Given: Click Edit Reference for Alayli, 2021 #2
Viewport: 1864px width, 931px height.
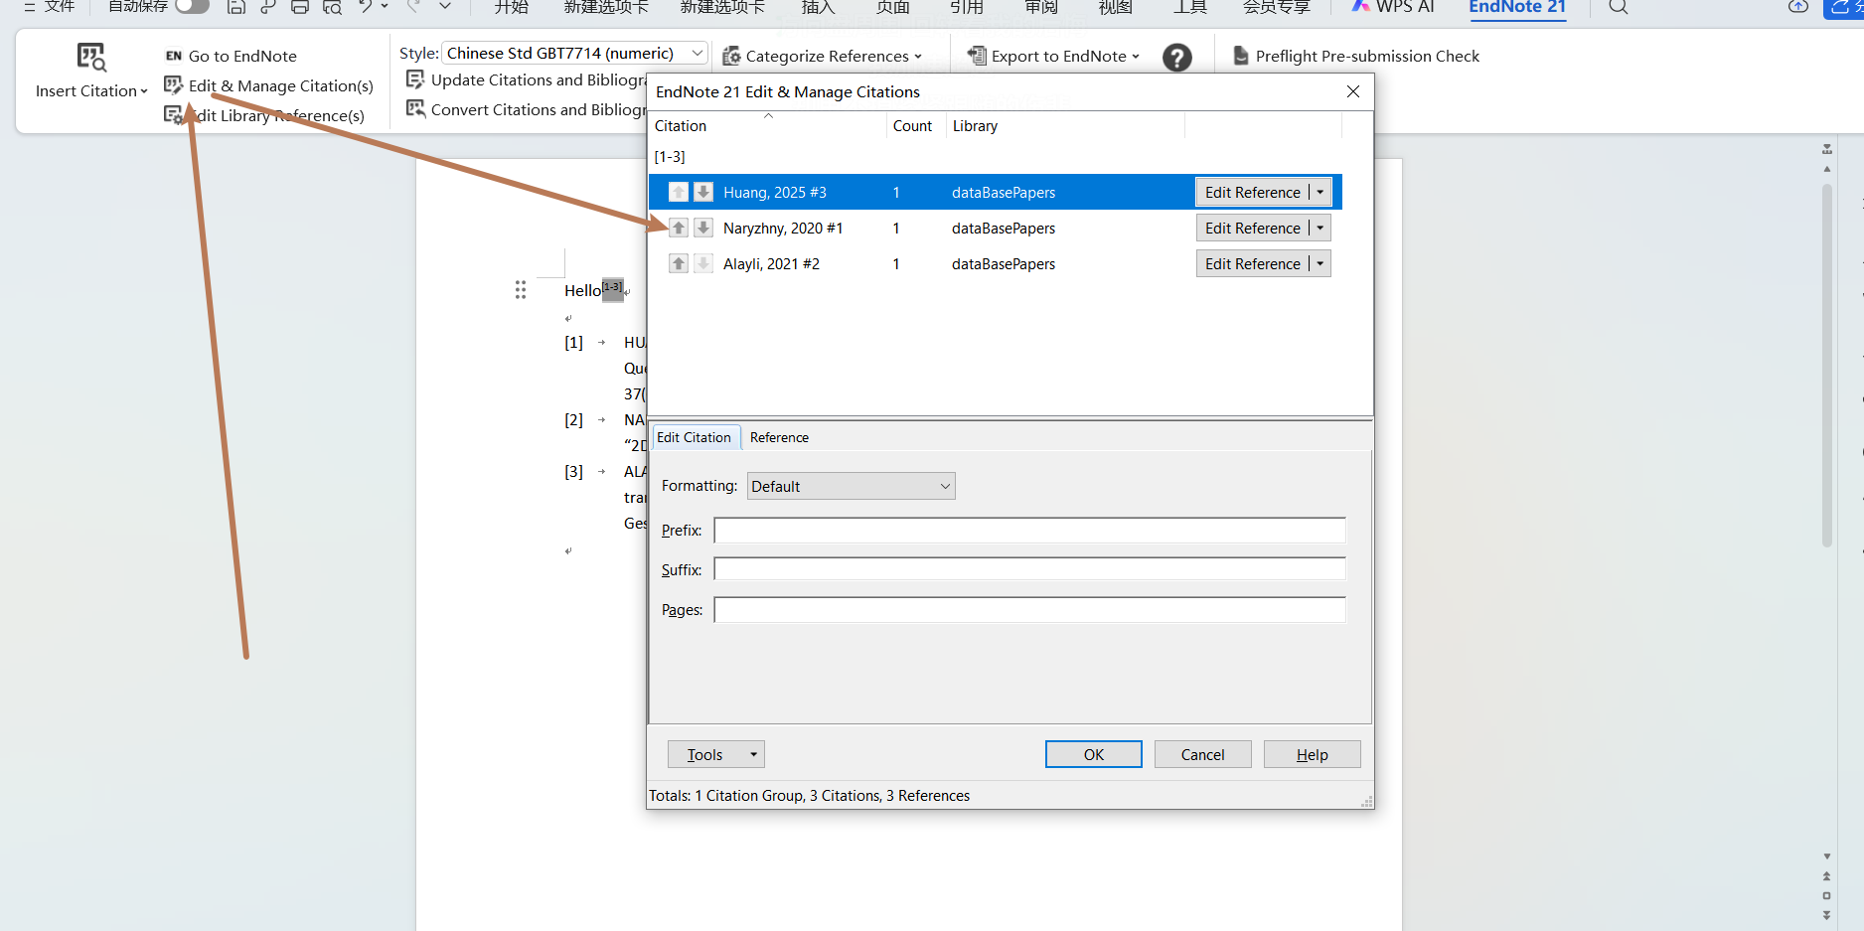Looking at the screenshot, I should (x=1252, y=263).
